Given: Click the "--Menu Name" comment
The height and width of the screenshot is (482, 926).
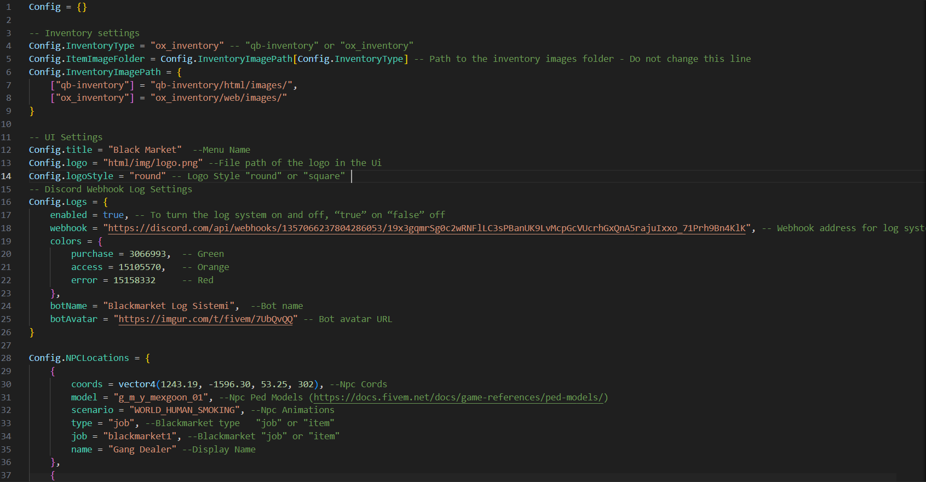Looking at the screenshot, I should [221, 150].
